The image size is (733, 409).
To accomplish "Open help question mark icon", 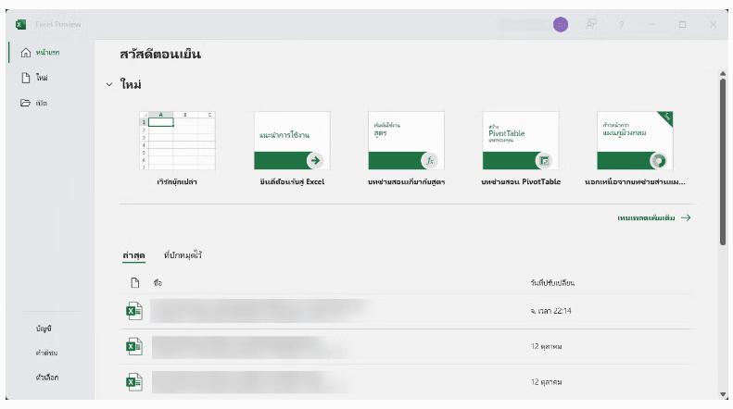I will click(x=621, y=25).
